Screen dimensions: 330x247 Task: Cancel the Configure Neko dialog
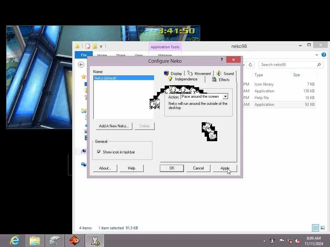199,168
